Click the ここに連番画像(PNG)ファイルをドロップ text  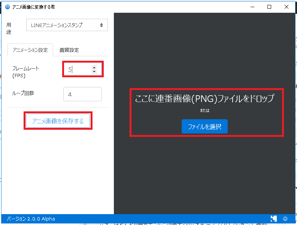pyautogui.click(x=204, y=98)
